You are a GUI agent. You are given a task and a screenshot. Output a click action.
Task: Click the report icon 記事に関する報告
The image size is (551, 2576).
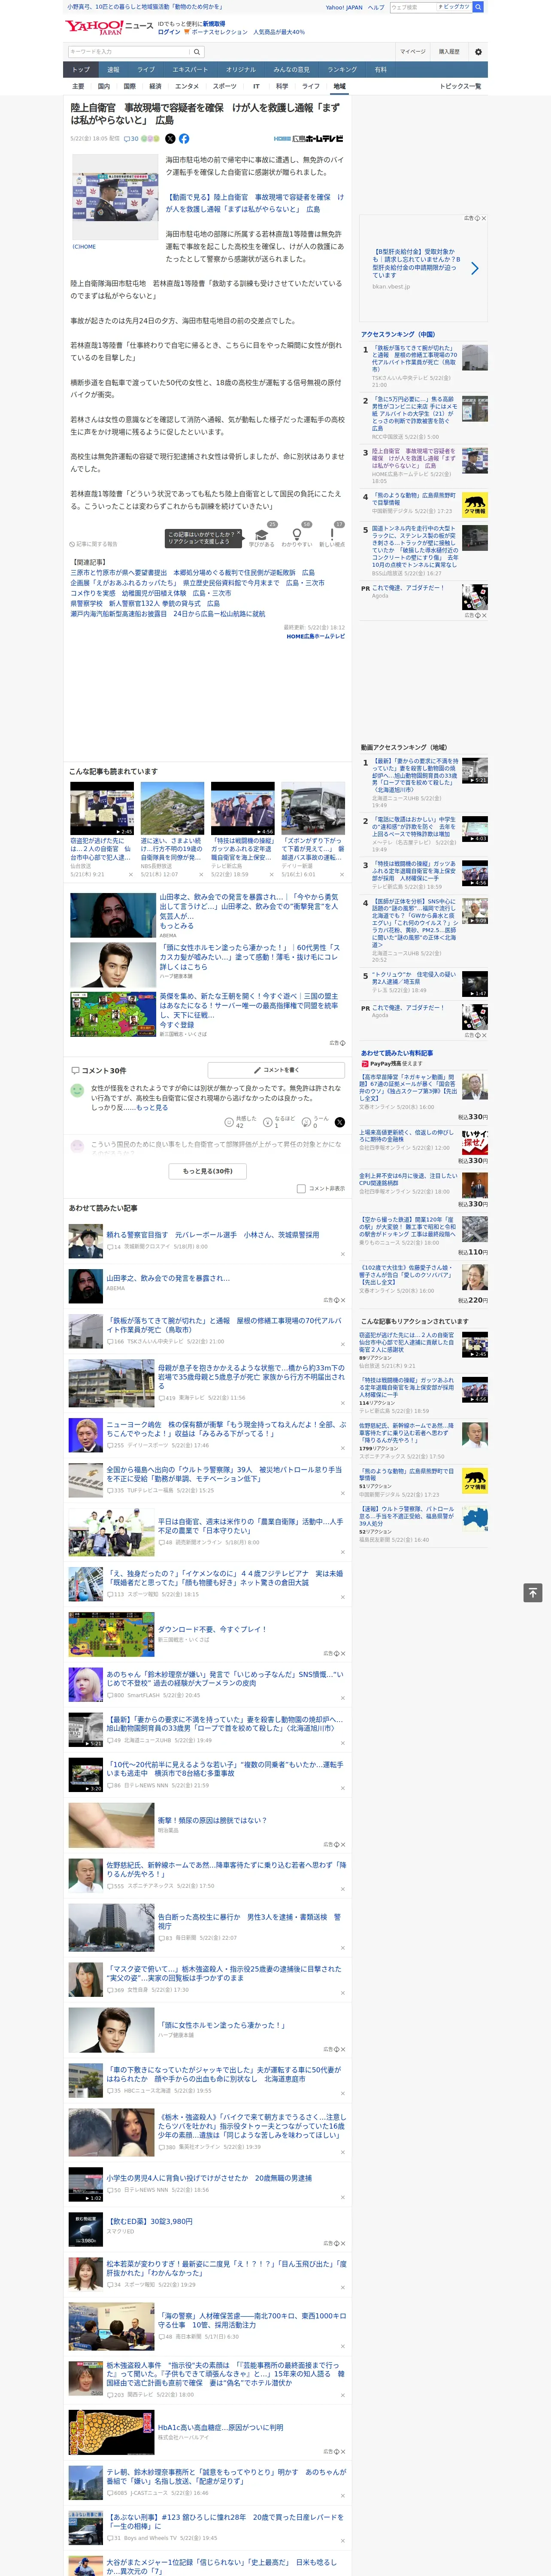pyautogui.click(x=93, y=544)
